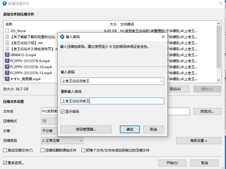Screen dimensions: 226x169
Task: Click the 总大小: 36.7 GB label
Action: click(16, 89)
